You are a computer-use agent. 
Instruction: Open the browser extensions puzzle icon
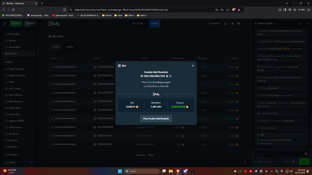click(x=279, y=10)
